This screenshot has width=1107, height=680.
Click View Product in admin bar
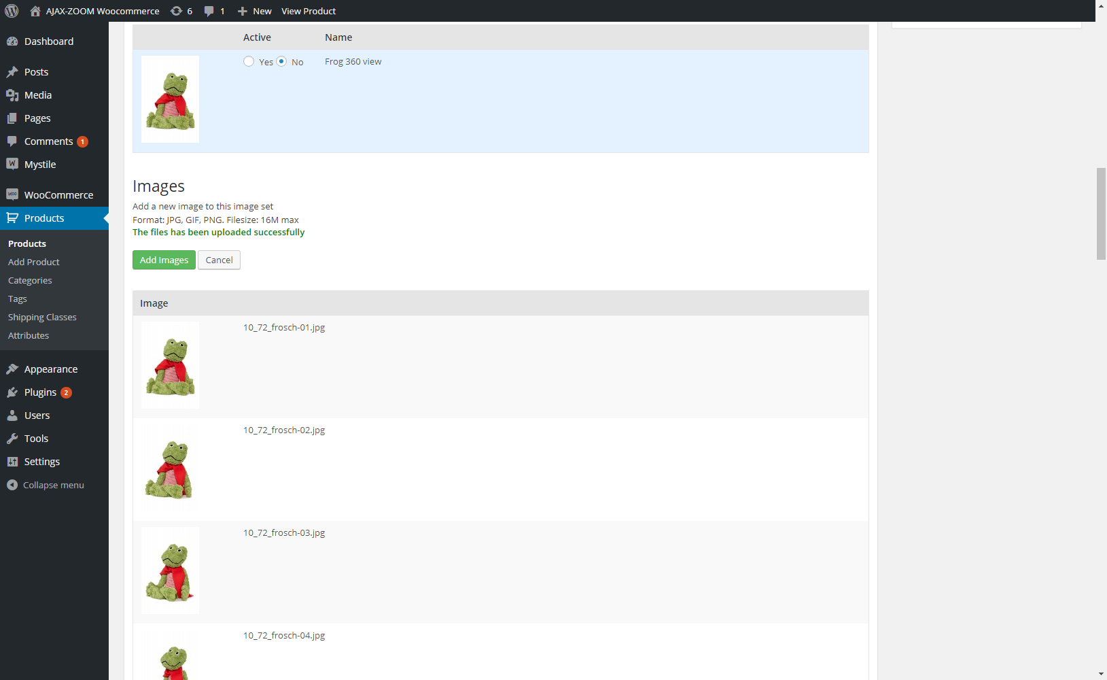309,11
